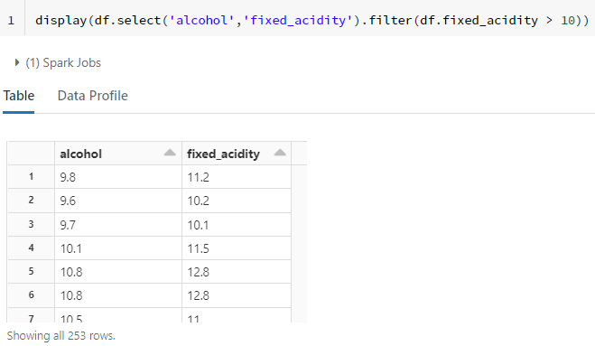This screenshot has width=595, height=346.
Task: Click fixed_acidity cell with value 11.5
Action: tap(237, 248)
